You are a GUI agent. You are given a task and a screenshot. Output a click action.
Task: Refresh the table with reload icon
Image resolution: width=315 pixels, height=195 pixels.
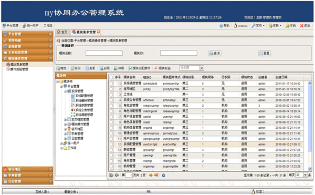click(x=163, y=176)
